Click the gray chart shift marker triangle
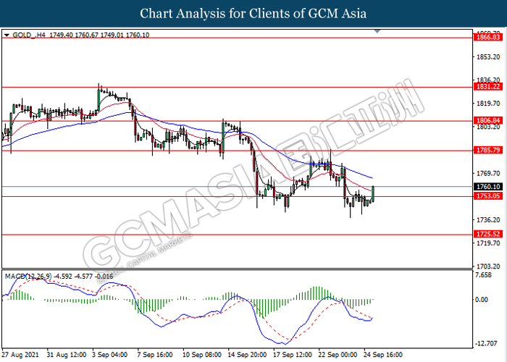The height and width of the screenshot is (362, 507). pyautogui.click(x=377, y=33)
